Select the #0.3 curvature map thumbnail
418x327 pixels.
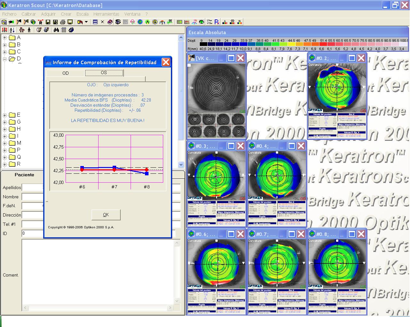point(216,176)
